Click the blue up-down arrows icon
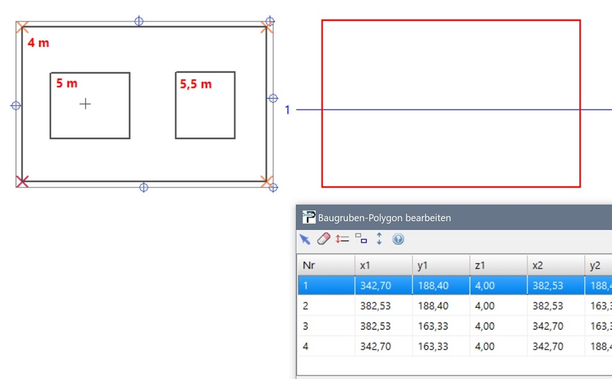Viewport: 612px width, 379px height. tap(379, 239)
